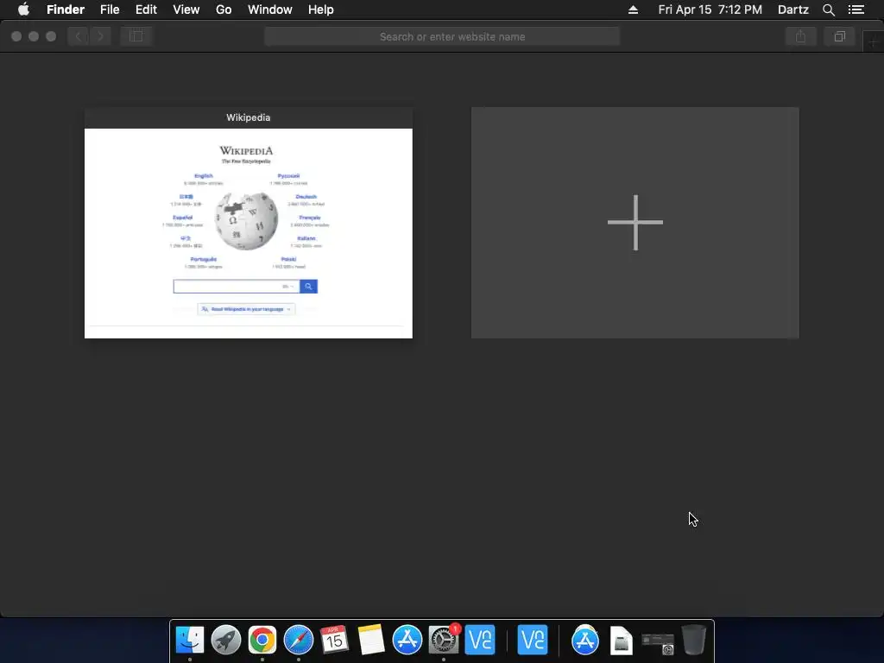
Task: Open System Preferences with the red badge
Action: coord(444,640)
